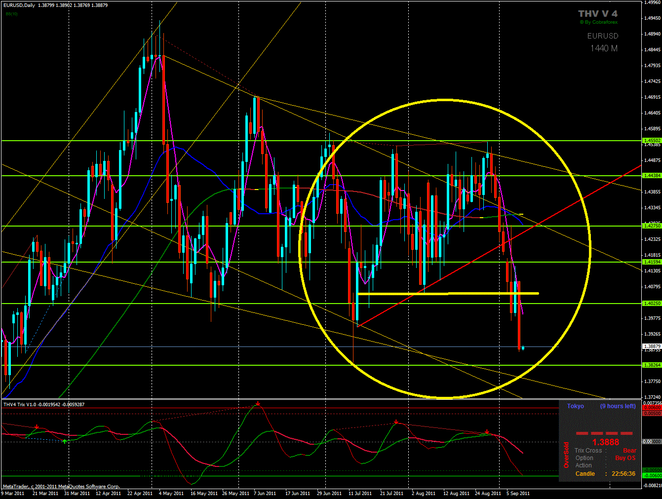Viewport: 662px width, 499px height.
Task: Select red down arrow near 21 Jul 2011
Action: click(396, 422)
